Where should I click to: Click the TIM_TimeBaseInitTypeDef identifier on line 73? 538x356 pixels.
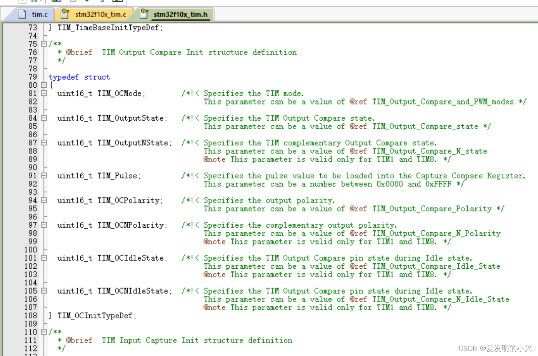[108, 28]
